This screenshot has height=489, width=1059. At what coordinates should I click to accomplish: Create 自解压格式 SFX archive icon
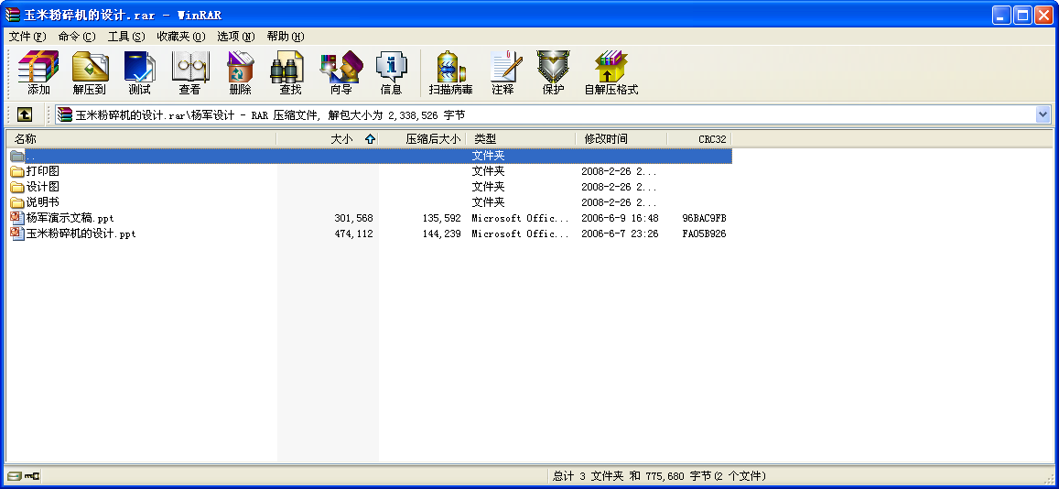pos(611,73)
